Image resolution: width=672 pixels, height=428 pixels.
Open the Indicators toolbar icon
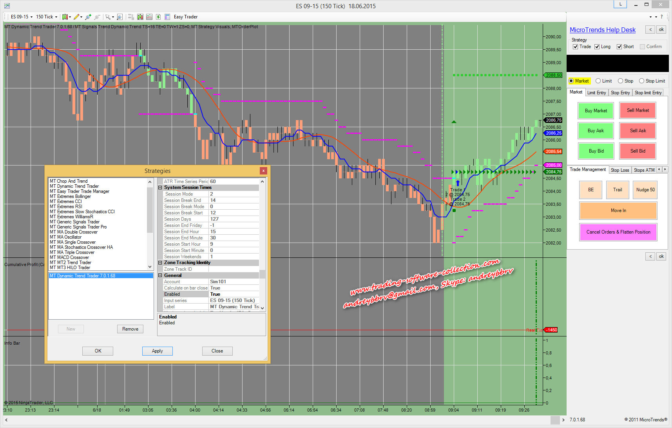[x=140, y=17]
